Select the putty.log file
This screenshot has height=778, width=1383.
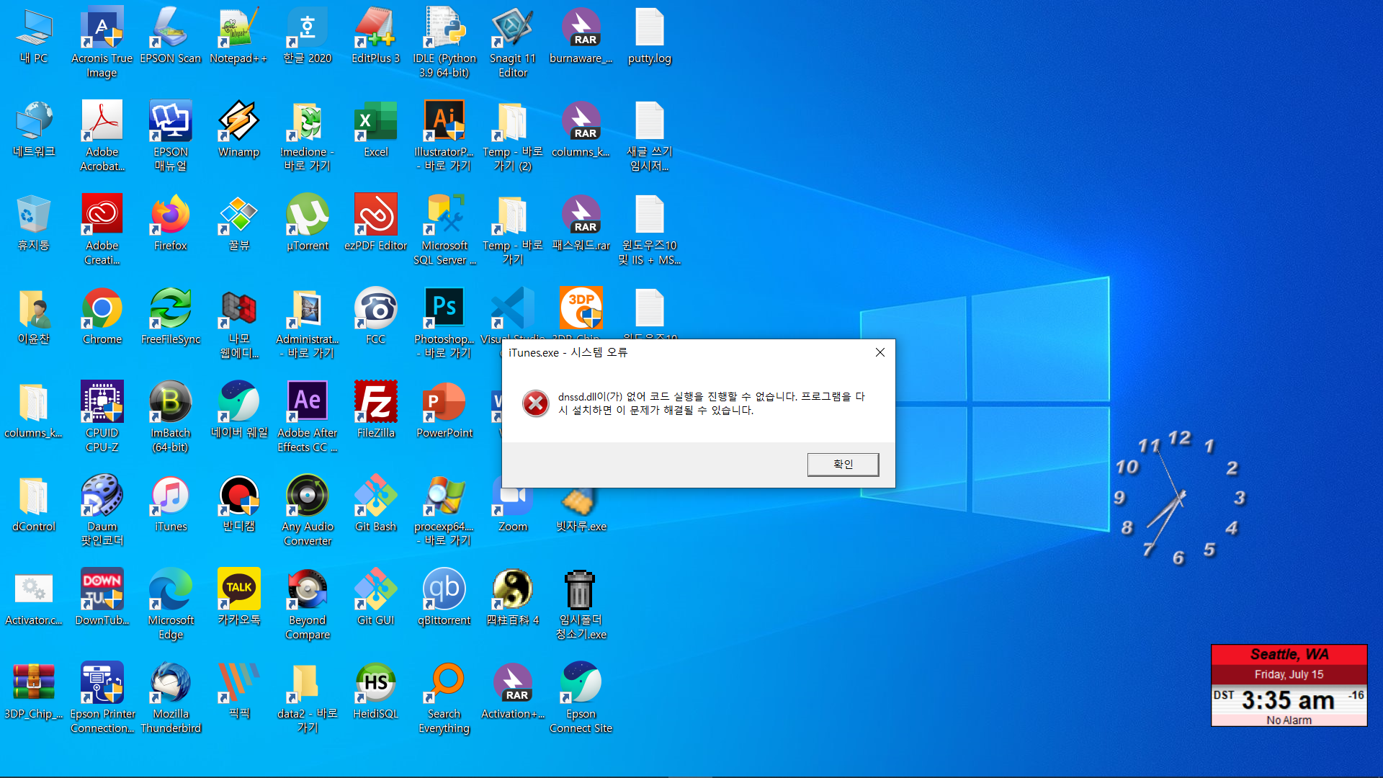(x=649, y=37)
